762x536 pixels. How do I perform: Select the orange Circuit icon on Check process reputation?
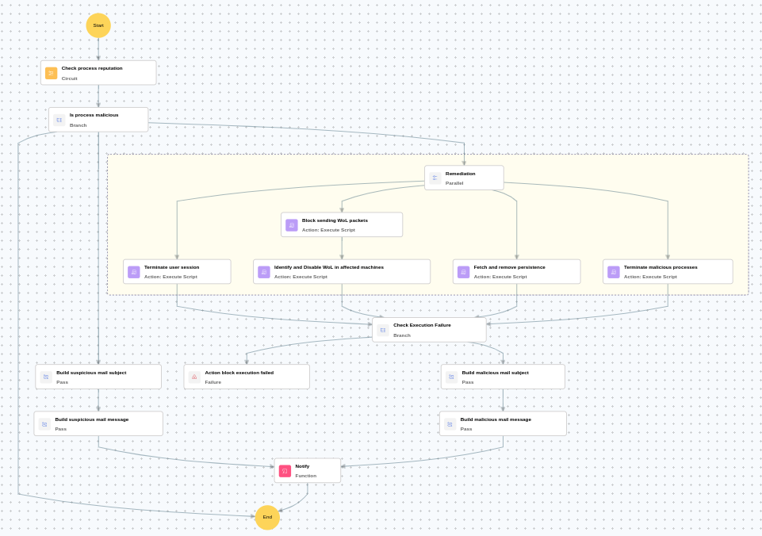point(51,73)
